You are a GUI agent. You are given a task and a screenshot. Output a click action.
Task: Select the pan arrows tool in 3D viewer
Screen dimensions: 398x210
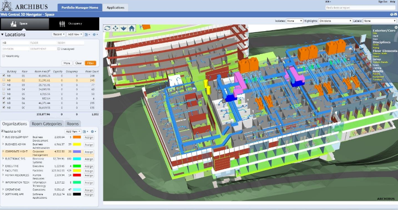(x=115, y=28)
